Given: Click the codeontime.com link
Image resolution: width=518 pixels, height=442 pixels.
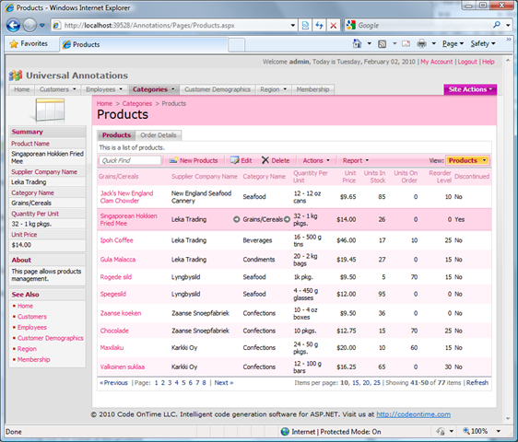Looking at the screenshot, I should (x=413, y=414).
